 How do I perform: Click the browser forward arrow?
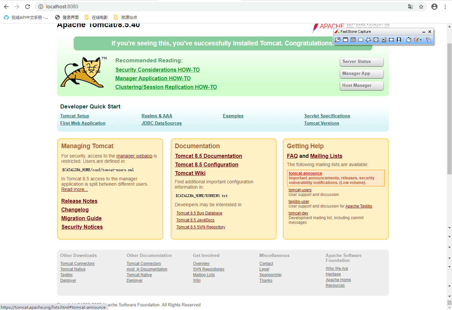17,7
